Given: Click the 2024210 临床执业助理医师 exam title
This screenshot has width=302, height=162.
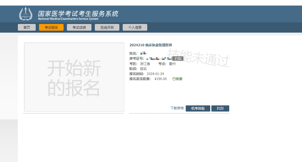Looking at the screenshot, I should [151, 45].
